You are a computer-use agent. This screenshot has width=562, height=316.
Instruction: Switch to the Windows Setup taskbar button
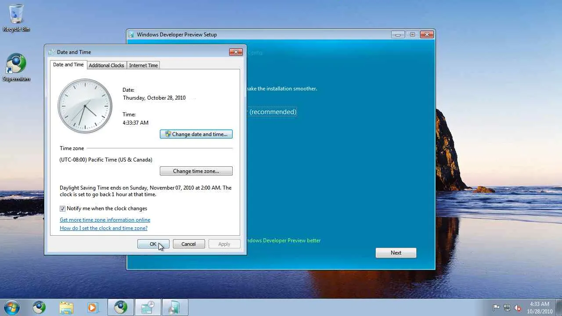coord(175,307)
